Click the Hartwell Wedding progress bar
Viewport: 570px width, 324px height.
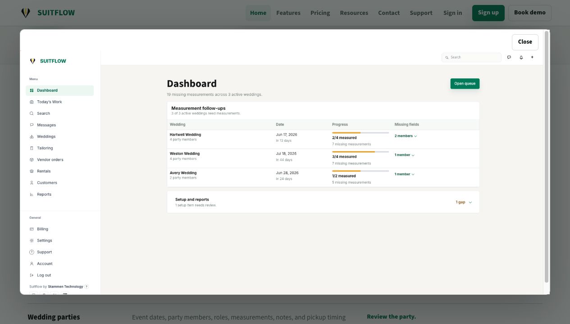(360, 133)
